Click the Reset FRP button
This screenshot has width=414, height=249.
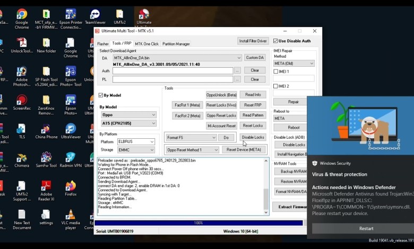pyautogui.click(x=253, y=105)
